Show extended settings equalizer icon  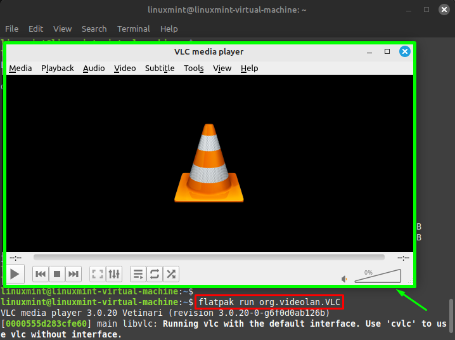(114, 274)
